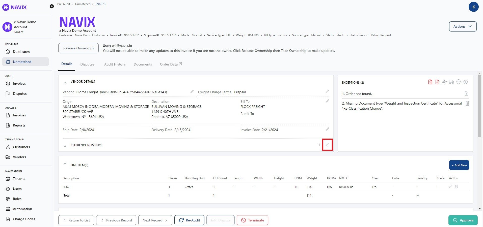483x227 pixels.
Task: Edit the Vendor TForce Freight pencil icon
Action: (x=192, y=91)
